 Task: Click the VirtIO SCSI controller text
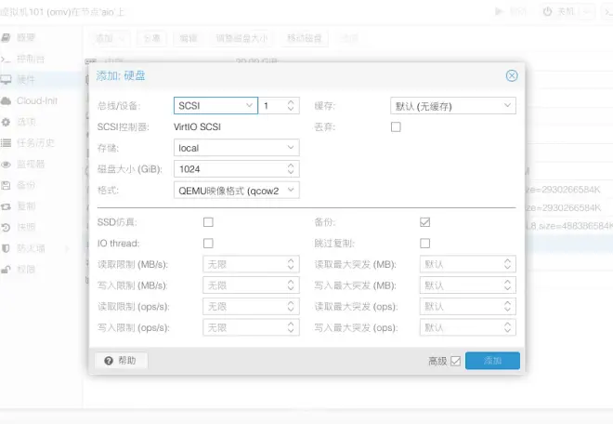click(x=197, y=126)
